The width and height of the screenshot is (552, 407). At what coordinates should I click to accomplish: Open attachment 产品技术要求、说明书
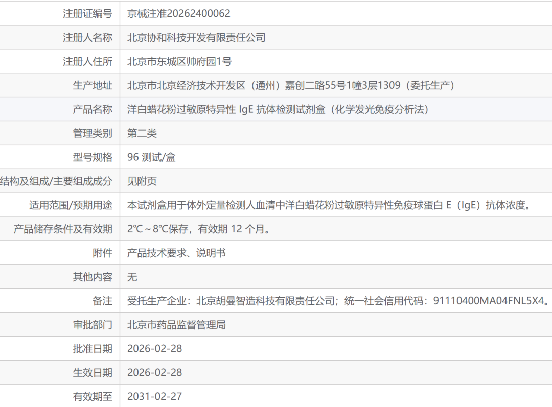click(176, 253)
